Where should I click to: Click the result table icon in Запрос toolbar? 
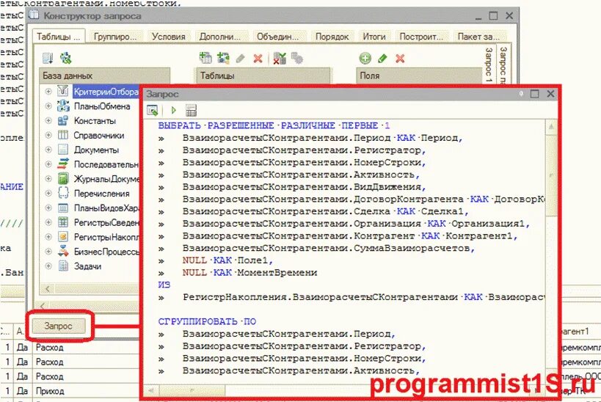click(x=191, y=110)
